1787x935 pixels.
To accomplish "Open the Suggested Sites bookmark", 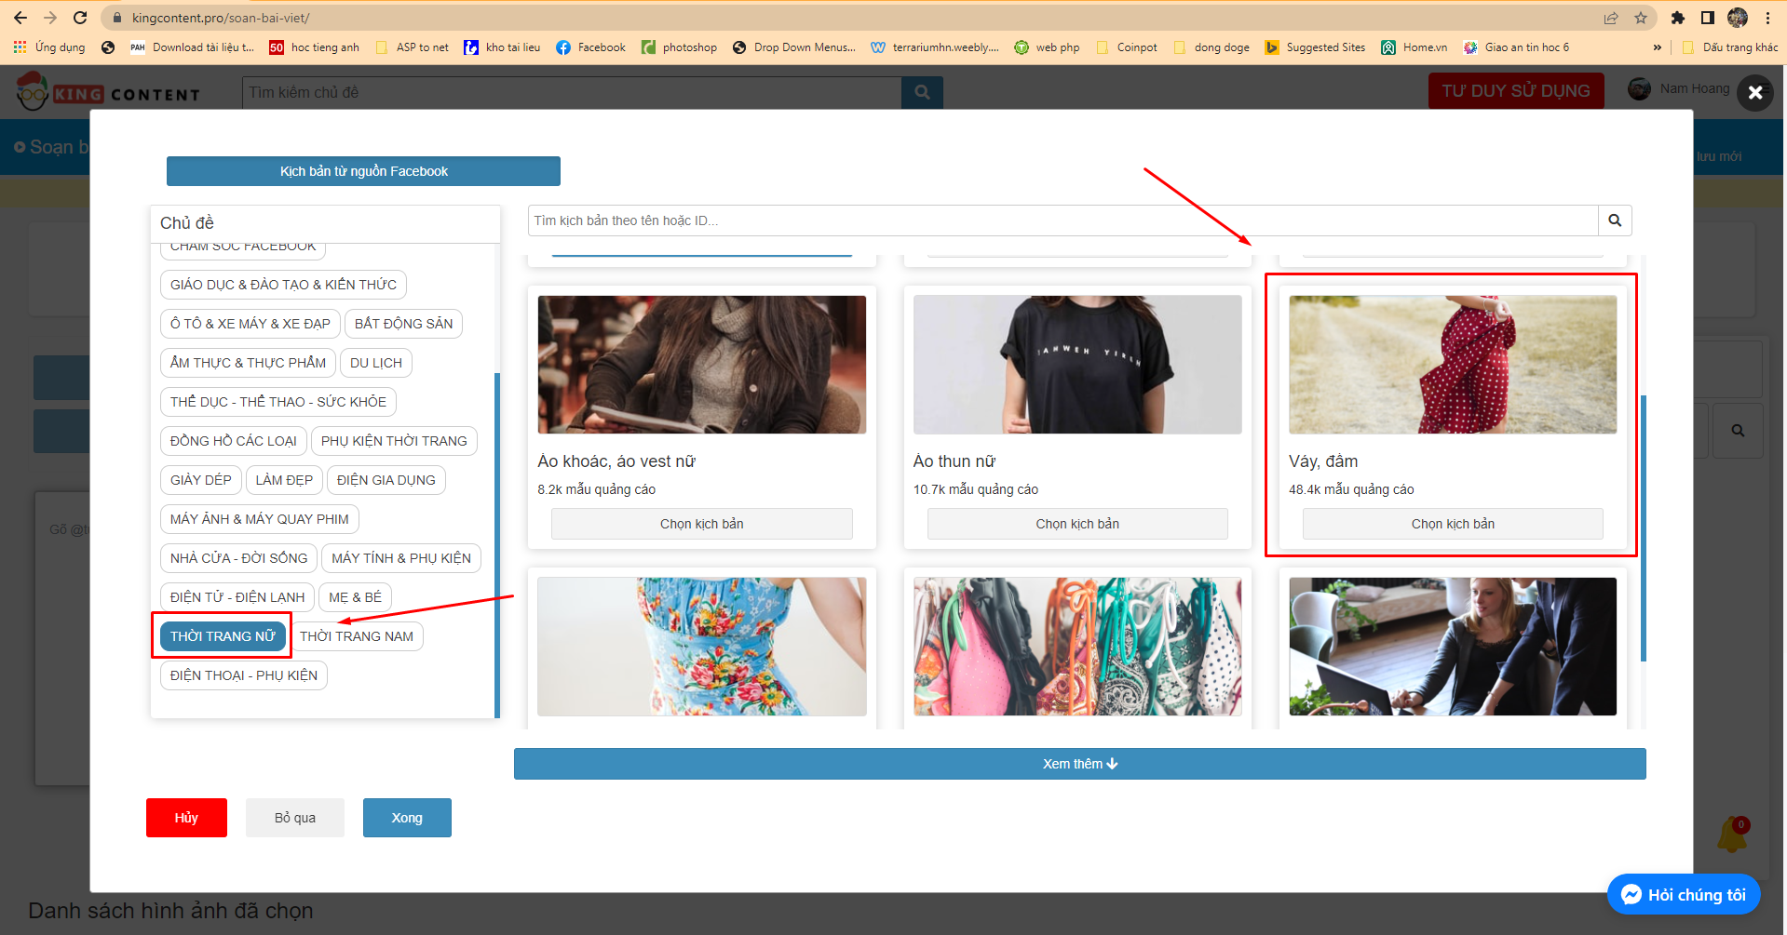I will (x=1315, y=47).
